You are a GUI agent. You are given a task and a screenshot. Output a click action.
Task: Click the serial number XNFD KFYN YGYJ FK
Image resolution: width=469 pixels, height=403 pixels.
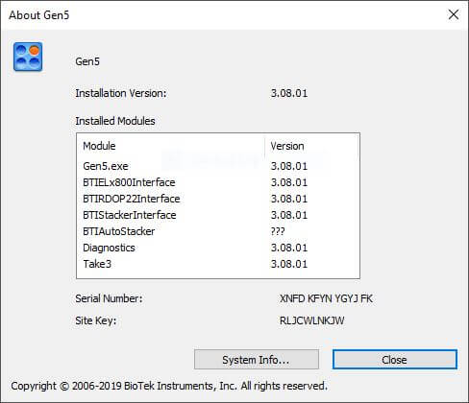[326, 298]
